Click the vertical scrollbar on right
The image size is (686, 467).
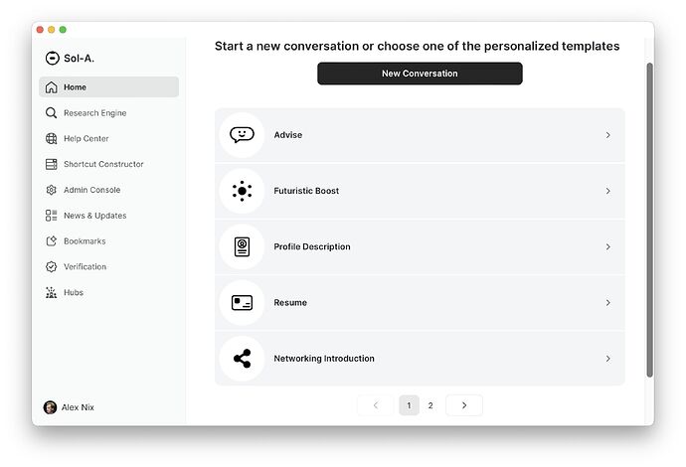649,220
